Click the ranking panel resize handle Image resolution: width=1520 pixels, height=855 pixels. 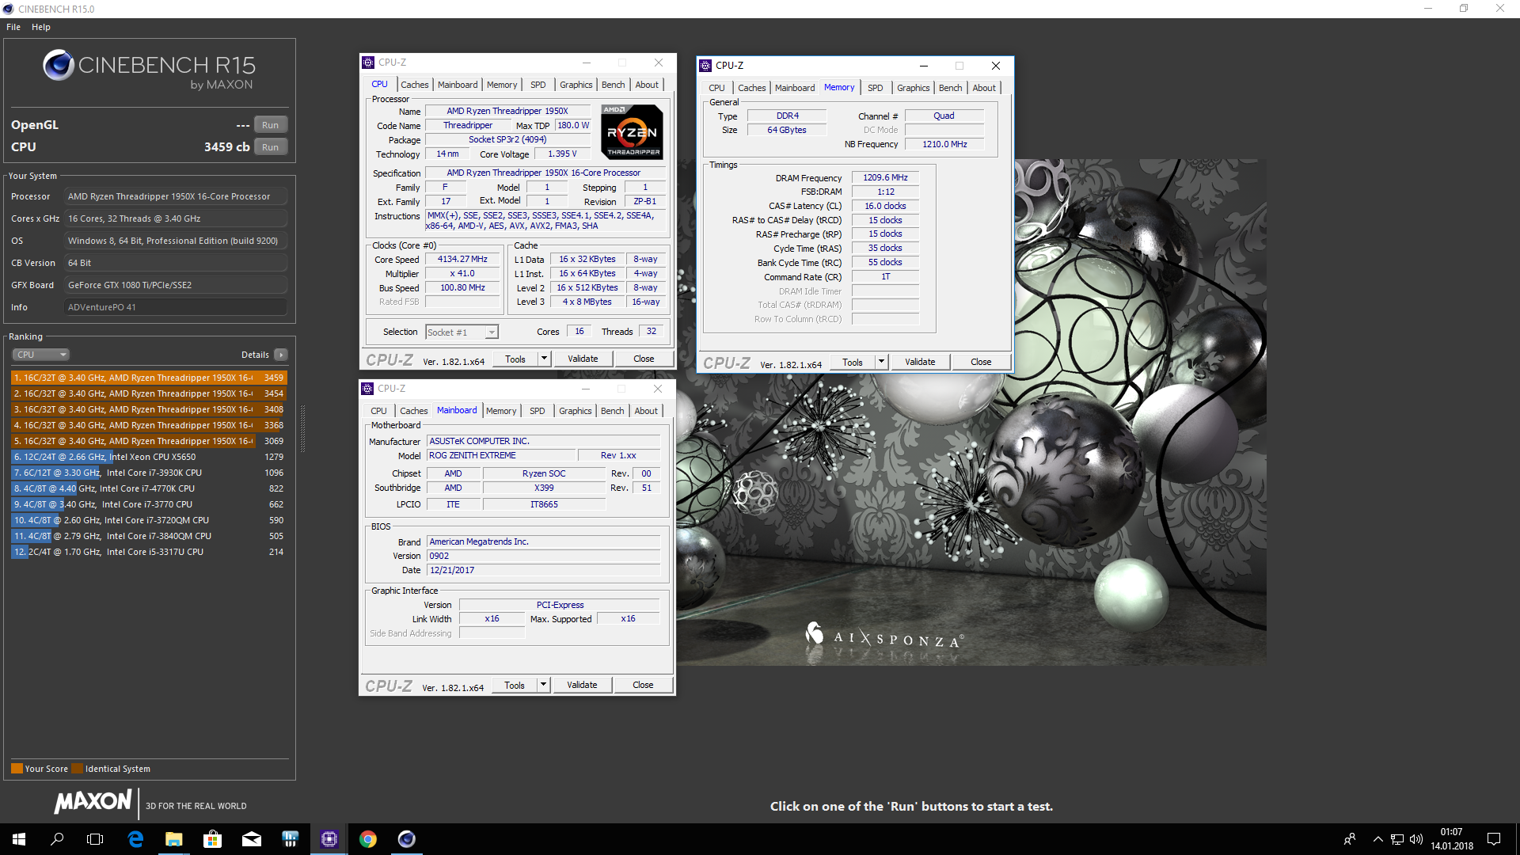(302, 430)
